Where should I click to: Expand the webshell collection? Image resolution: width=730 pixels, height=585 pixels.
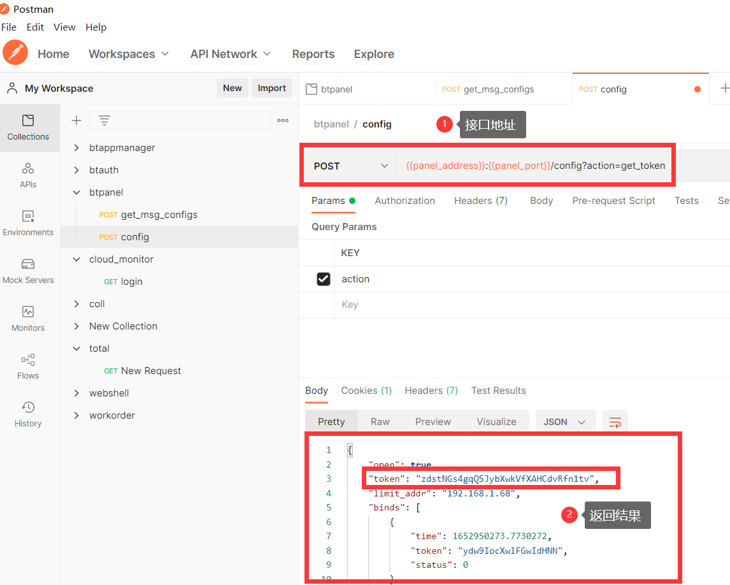76,393
